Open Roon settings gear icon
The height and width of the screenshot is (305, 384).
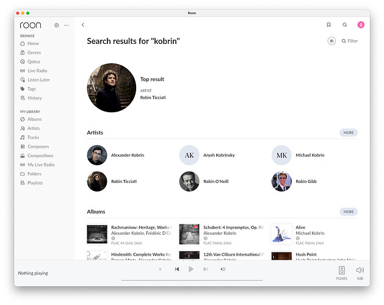pyautogui.click(x=57, y=25)
